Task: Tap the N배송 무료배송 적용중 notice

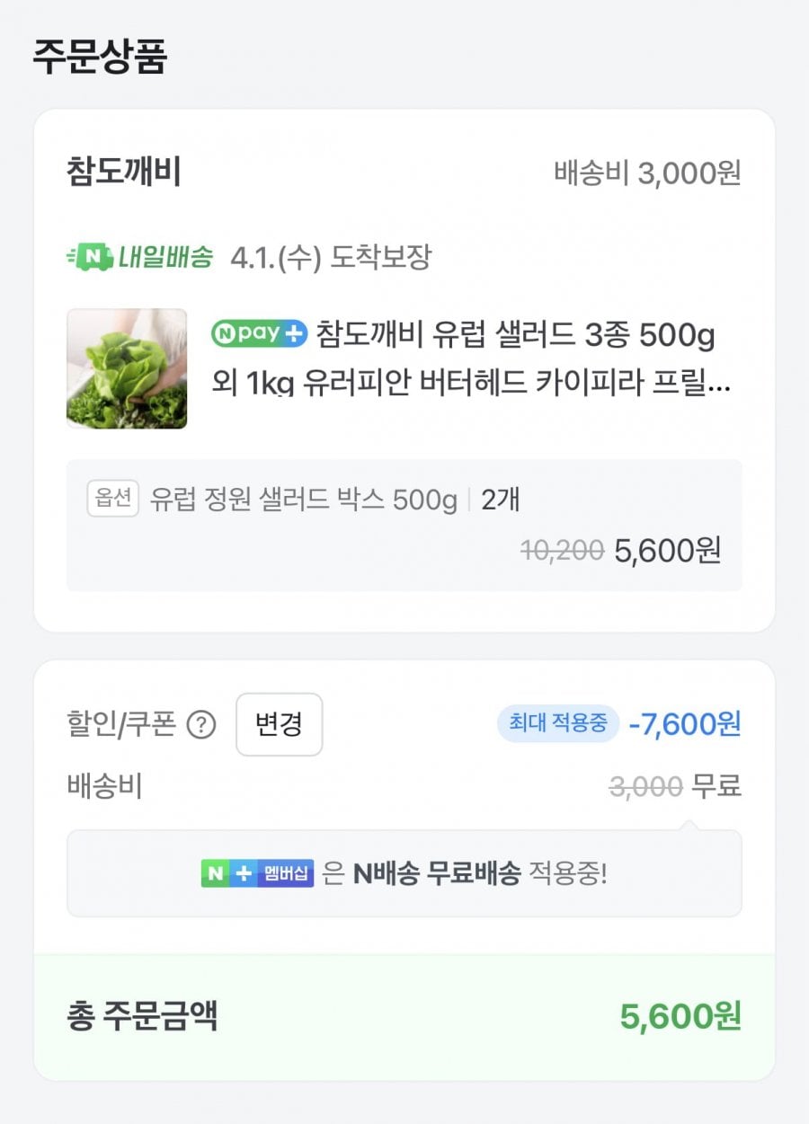Action: coord(479,873)
